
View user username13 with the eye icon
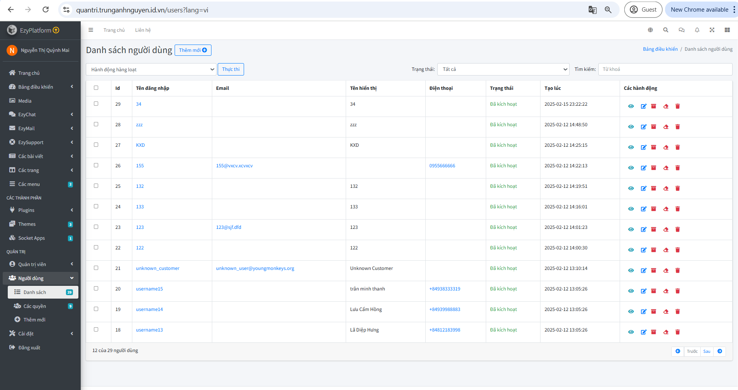tap(631, 332)
